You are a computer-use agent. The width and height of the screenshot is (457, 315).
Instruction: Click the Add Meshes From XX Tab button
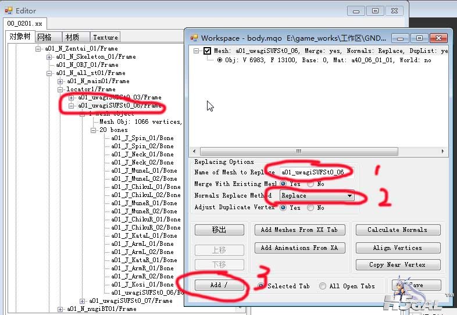pyautogui.click(x=300, y=230)
